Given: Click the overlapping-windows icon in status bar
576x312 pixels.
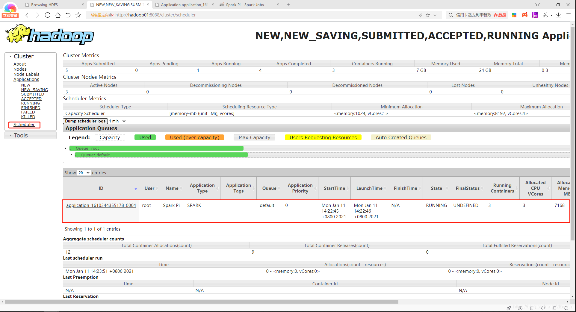Looking at the screenshot, I should pos(554,308).
